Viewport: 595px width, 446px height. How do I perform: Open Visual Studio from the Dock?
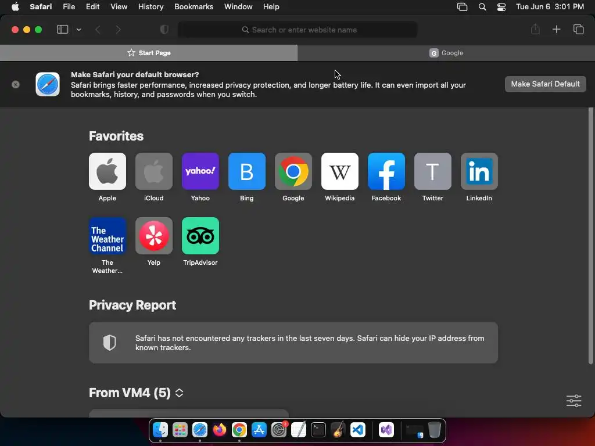[x=386, y=430]
